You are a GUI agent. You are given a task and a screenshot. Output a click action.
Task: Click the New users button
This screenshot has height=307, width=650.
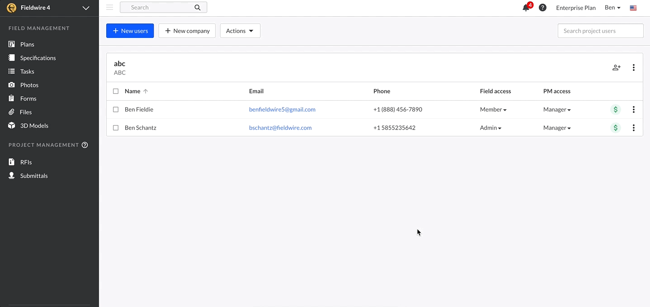[x=130, y=30]
